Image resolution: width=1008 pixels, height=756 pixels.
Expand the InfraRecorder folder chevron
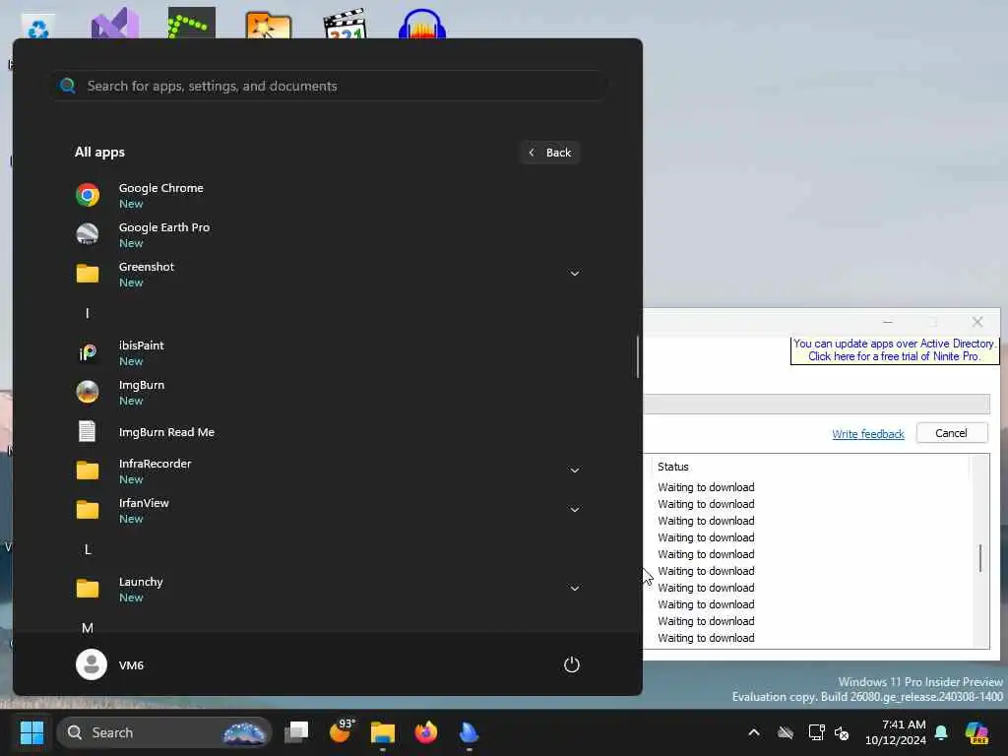click(575, 471)
